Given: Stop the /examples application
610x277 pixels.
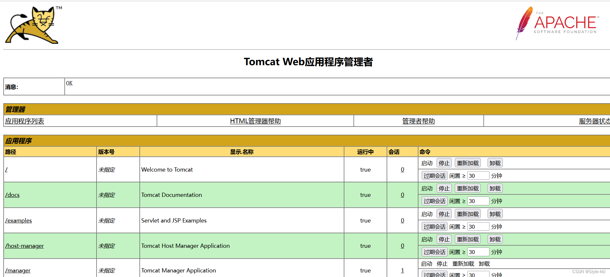Looking at the screenshot, I should point(444,214).
